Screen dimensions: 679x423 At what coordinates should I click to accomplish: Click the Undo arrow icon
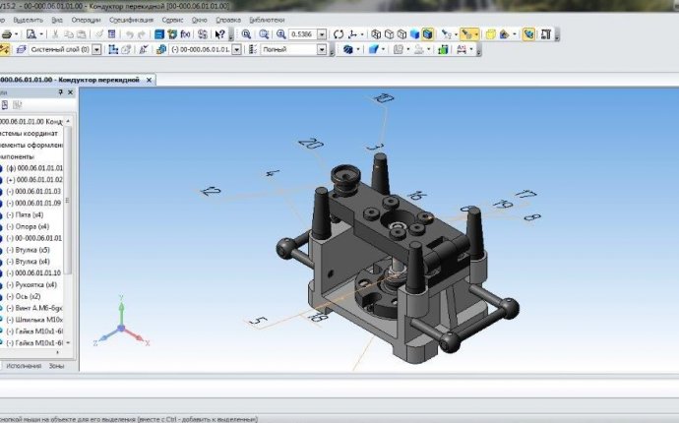click(x=129, y=34)
